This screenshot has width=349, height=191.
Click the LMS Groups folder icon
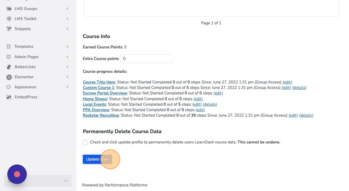point(9,9)
